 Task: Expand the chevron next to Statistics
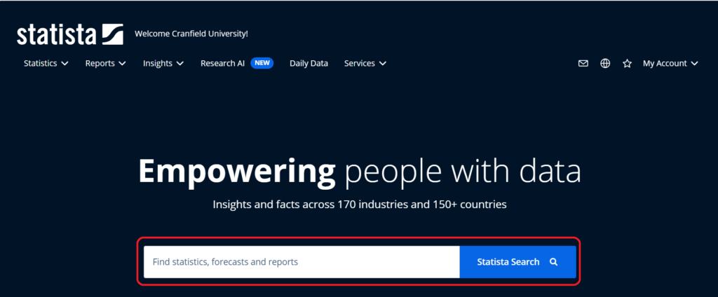65,64
